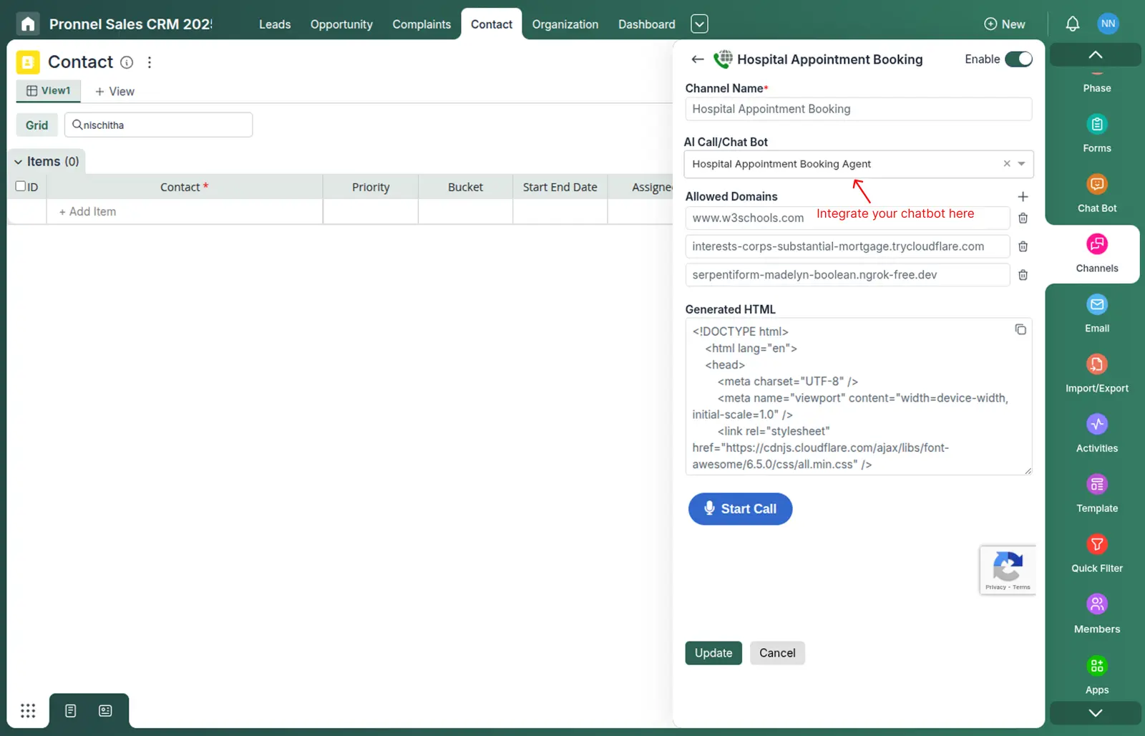Click the notifications bell
Screen dimensions: 1145x736
[1072, 24]
